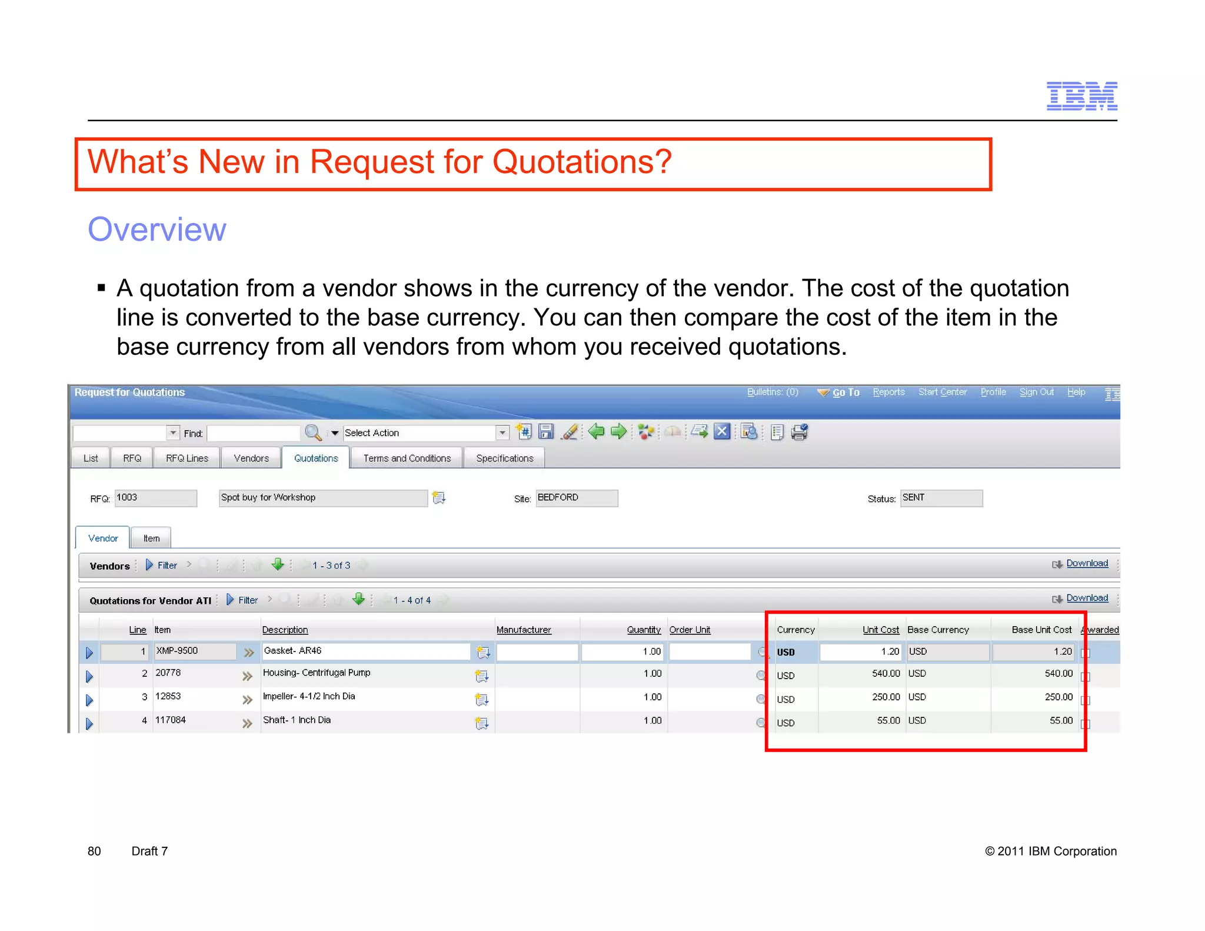Viewport: 1205px width, 931px height.
Task: Click the New RFQ toolbar icon
Action: point(523,432)
